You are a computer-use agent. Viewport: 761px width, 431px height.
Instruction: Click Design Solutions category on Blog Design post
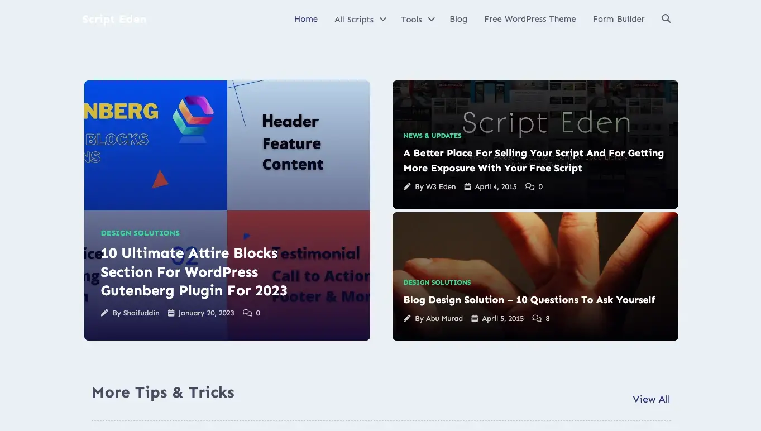click(x=437, y=282)
